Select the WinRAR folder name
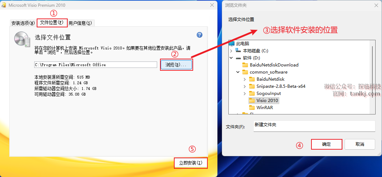 [x=264, y=107]
